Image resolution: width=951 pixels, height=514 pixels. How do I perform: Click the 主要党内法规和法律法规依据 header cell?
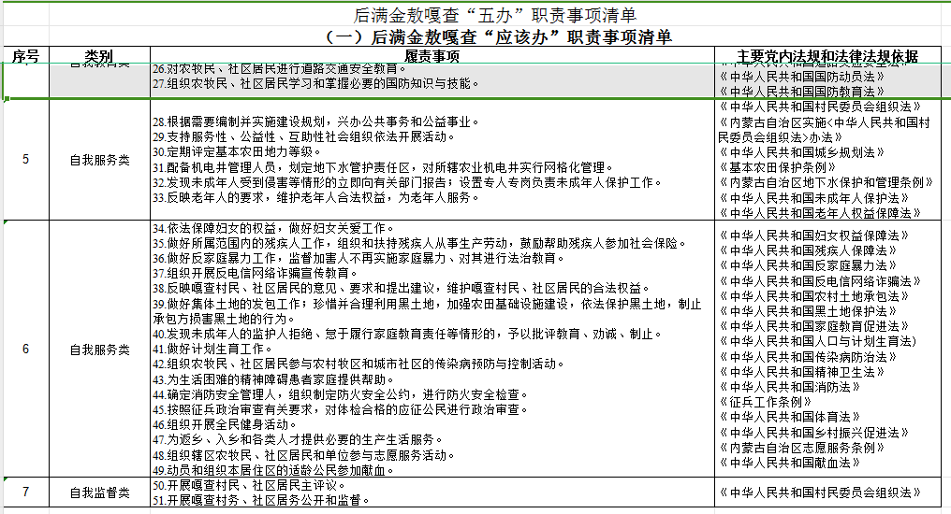[x=827, y=56]
